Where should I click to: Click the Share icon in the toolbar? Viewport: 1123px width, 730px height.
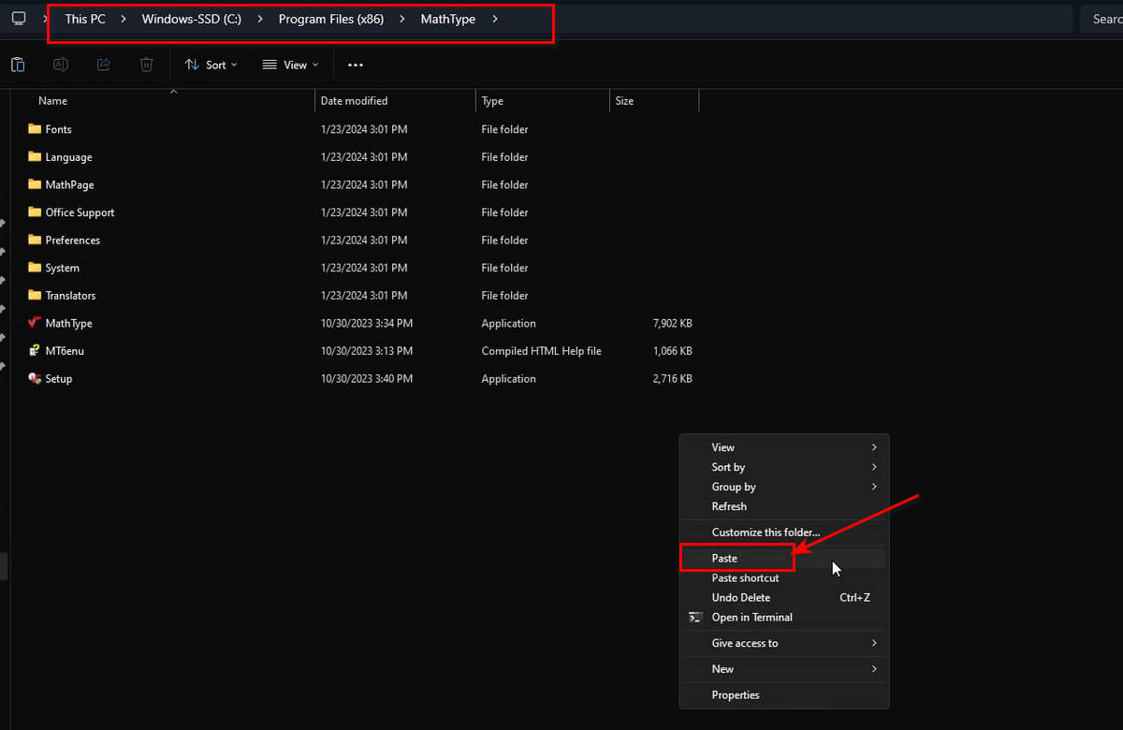coord(104,65)
